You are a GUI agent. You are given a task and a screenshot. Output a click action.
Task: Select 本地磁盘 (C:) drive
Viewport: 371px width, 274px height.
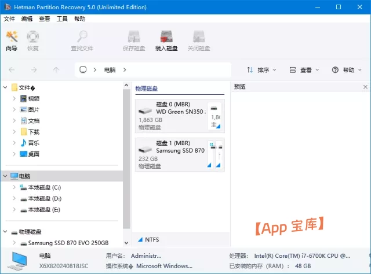click(x=41, y=188)
